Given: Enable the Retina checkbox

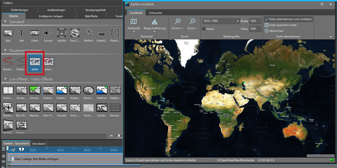Looking at the screenshot, I should click(204, 29).
